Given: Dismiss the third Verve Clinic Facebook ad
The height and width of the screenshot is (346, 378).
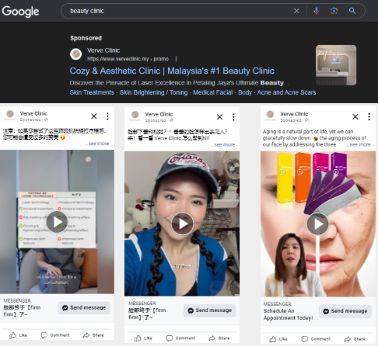Looking at the screenshot, I should pyautogui.click(x=355, y=117).
